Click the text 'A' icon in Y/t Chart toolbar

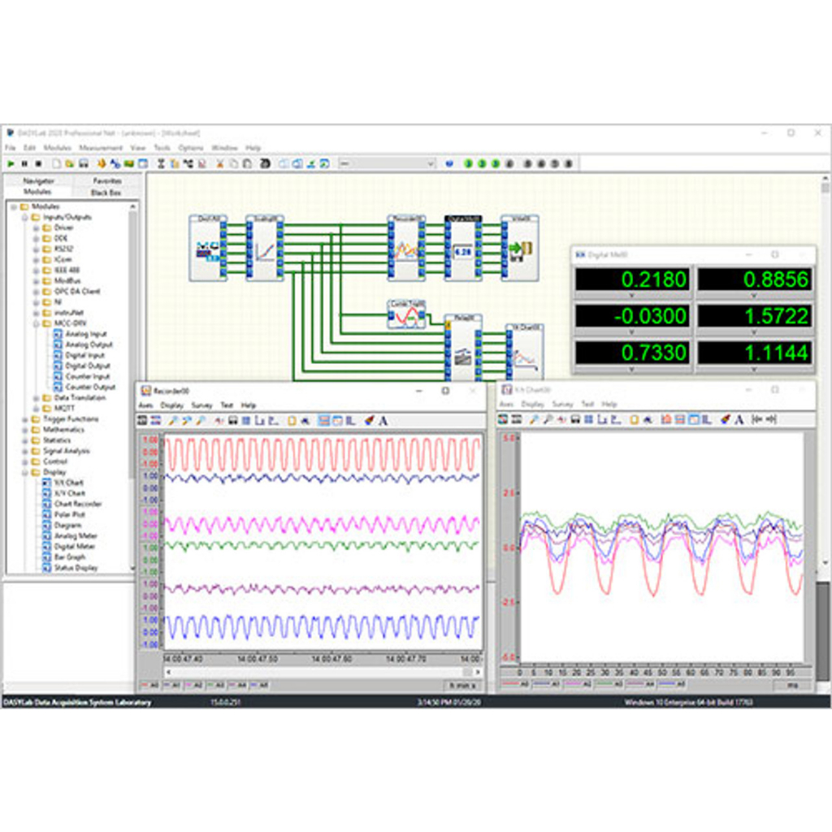pos(739,419)
